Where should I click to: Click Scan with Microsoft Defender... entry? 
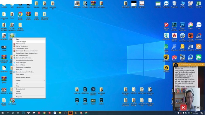click(25, 72)
